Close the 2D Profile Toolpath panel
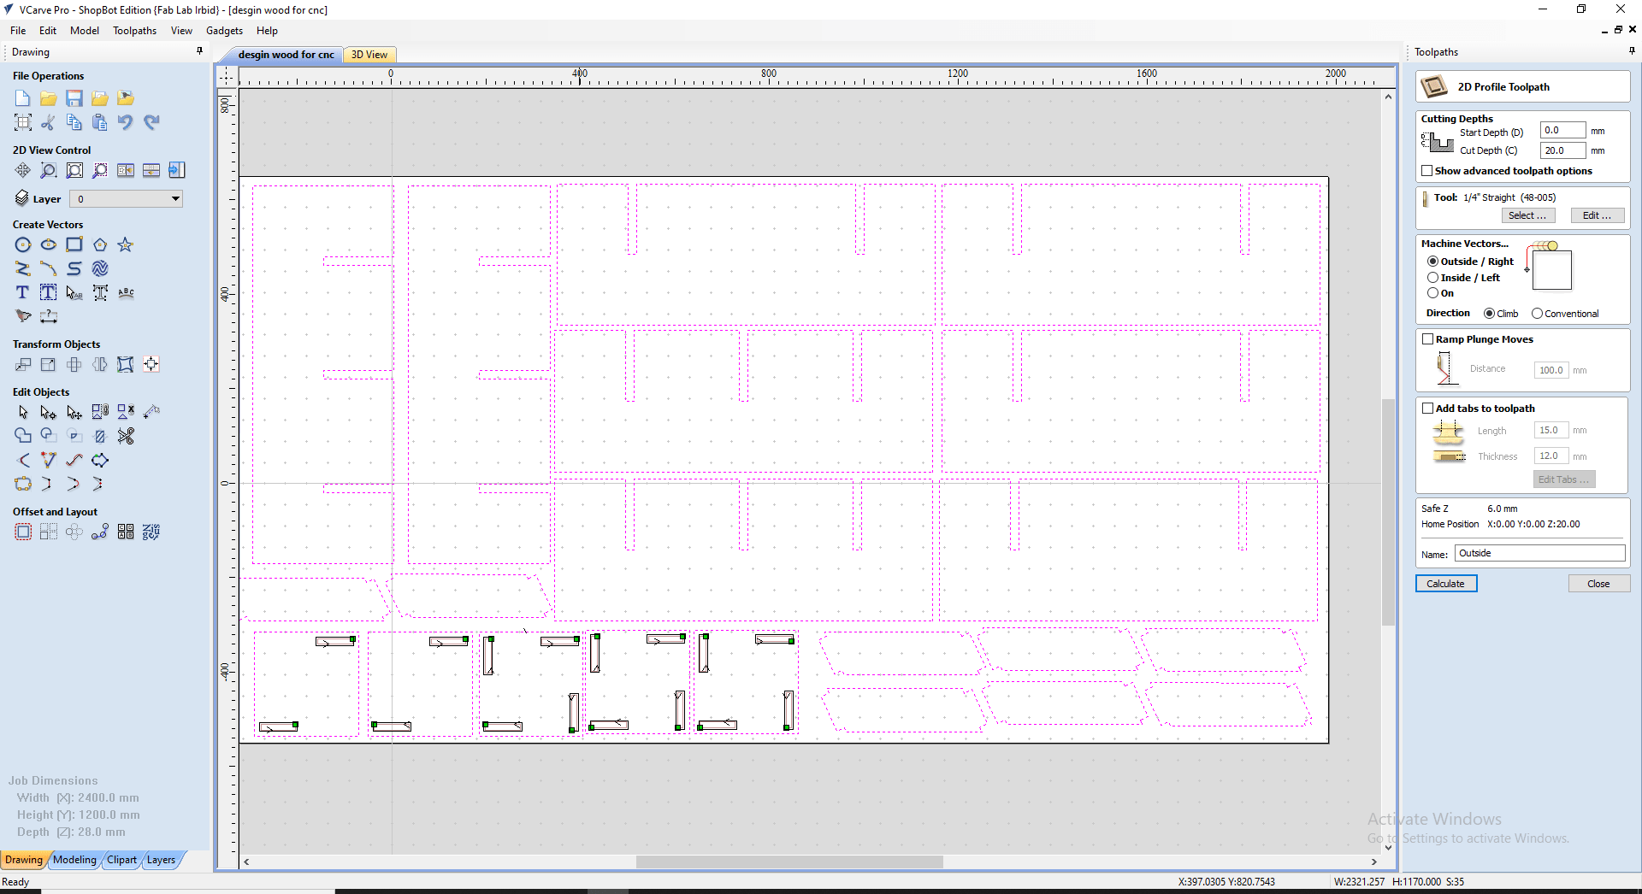The height and width of the screenshot is (894, 1642). point(1598,584)
